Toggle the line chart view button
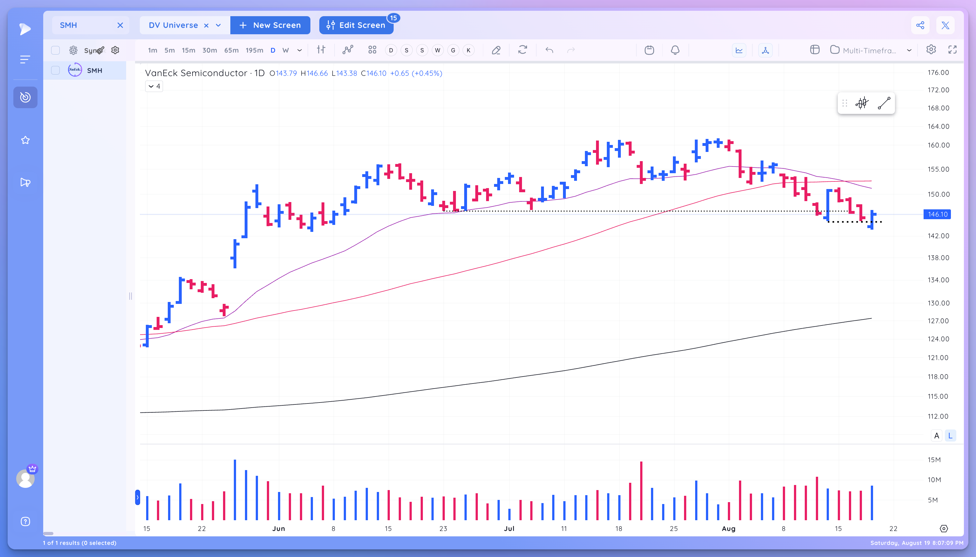 pos(739,50)
